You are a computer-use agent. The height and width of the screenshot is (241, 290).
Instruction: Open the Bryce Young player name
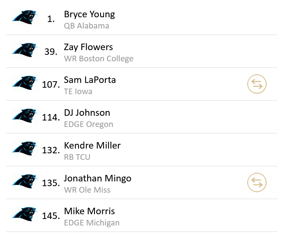(x=89, y=14)
